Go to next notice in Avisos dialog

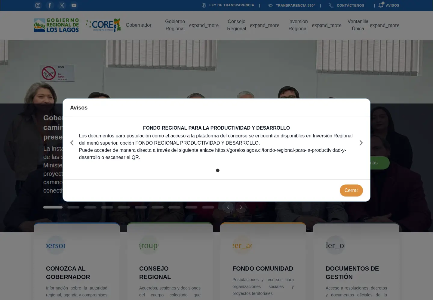point(361,143)
